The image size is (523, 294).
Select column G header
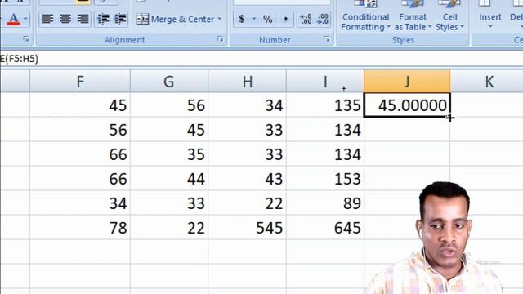tap(169, 81)
